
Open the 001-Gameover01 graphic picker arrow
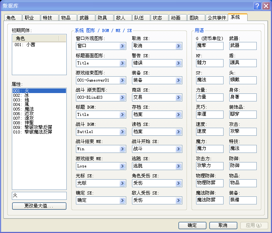click(122, 80)
